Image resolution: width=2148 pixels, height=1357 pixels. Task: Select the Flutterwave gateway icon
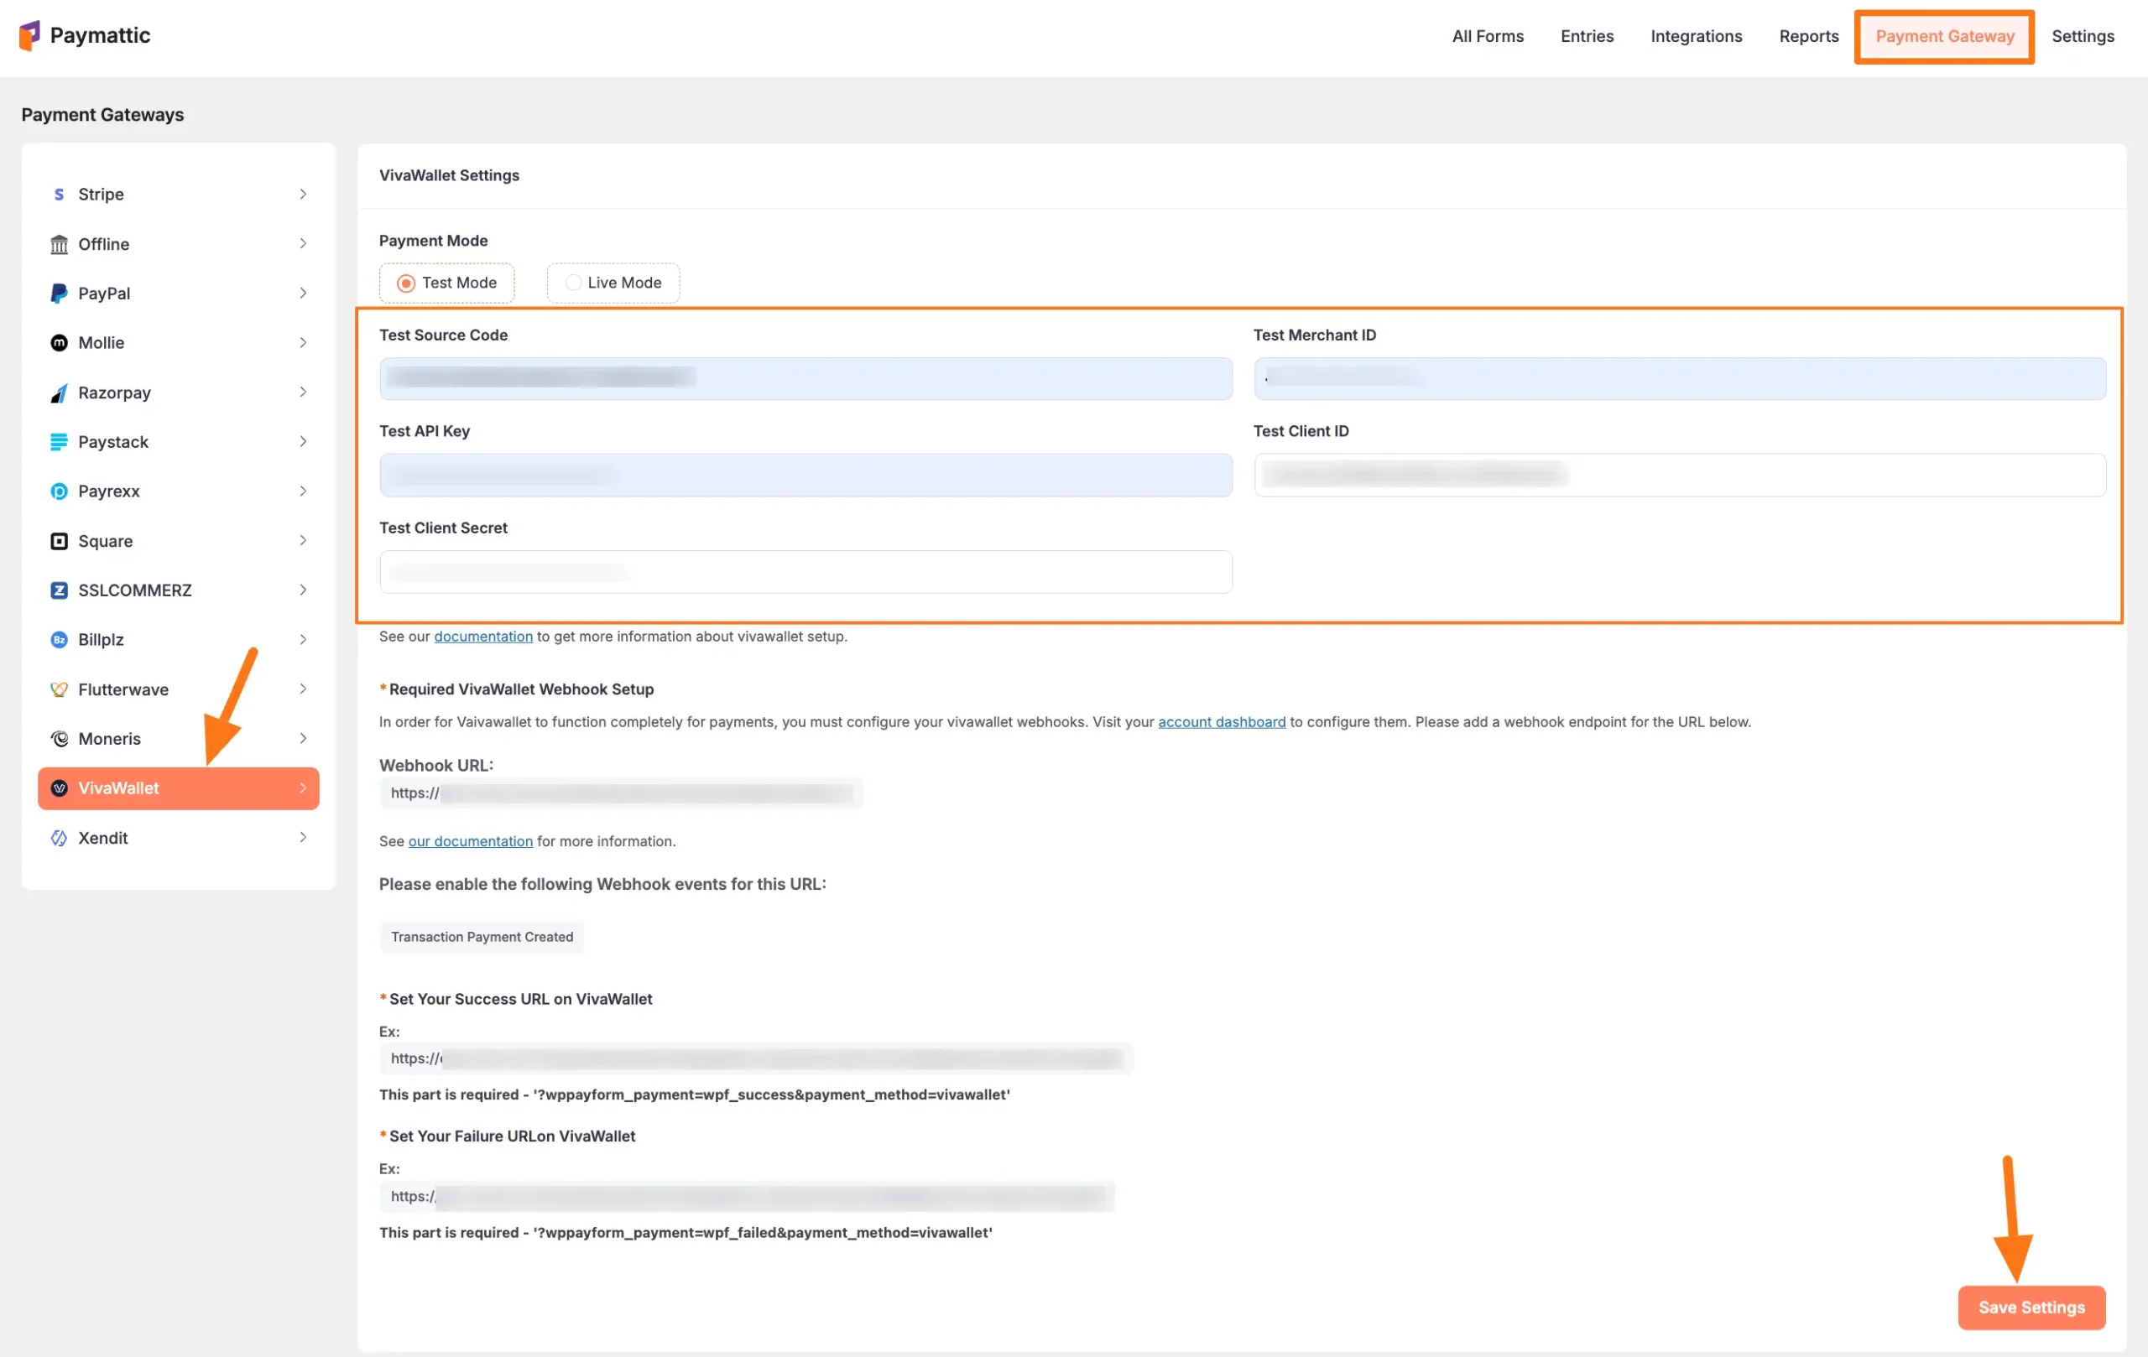(59, 689)
